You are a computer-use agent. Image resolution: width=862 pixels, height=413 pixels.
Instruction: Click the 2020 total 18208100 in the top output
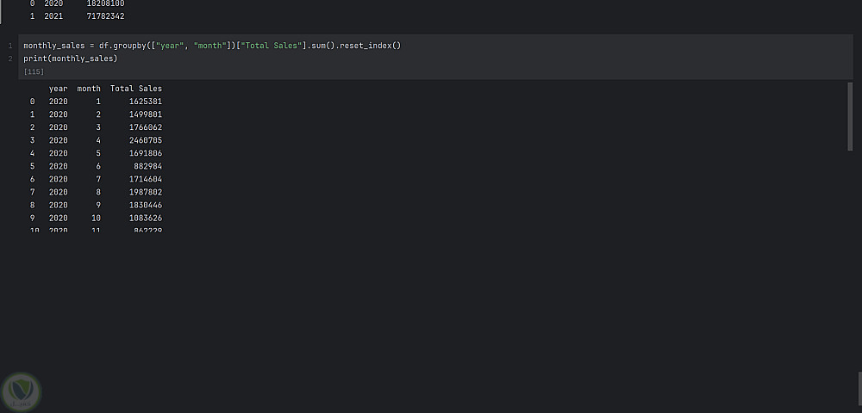pos(105,3)
